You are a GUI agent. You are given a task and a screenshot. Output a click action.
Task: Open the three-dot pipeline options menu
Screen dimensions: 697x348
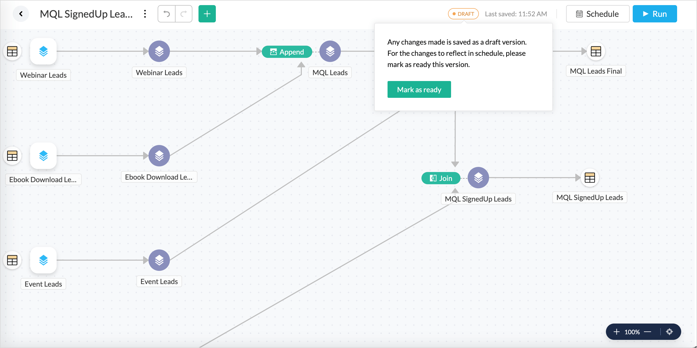coord(145,14)
